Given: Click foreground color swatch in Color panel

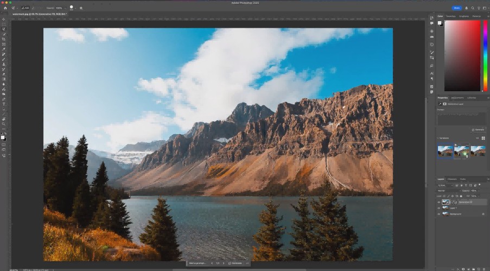Looking at the screenshot, I should [440, 23].
